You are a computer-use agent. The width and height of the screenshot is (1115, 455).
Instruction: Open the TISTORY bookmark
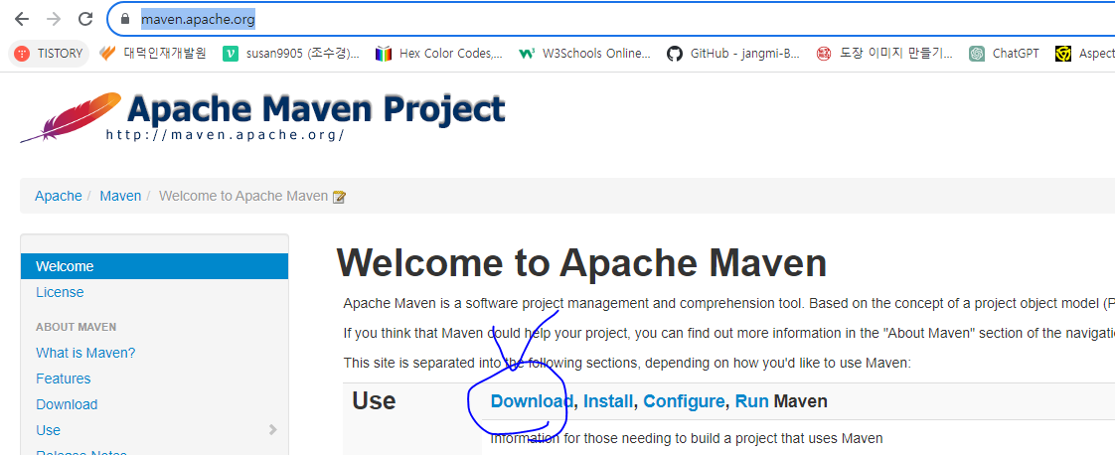(x=49, y=54)
